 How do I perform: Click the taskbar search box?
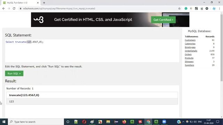(36, 122)
